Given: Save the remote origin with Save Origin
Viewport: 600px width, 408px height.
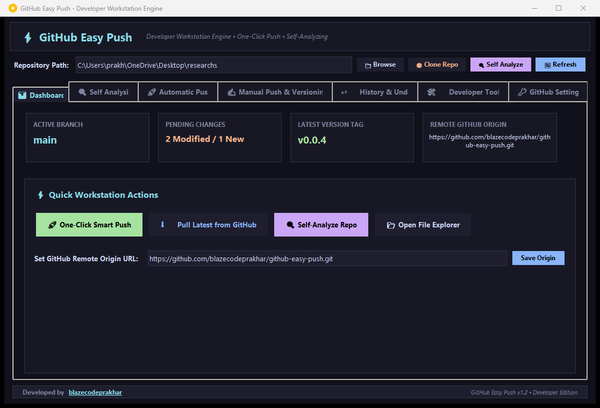Looking at the screenshot, I should (x=538, y=258).
